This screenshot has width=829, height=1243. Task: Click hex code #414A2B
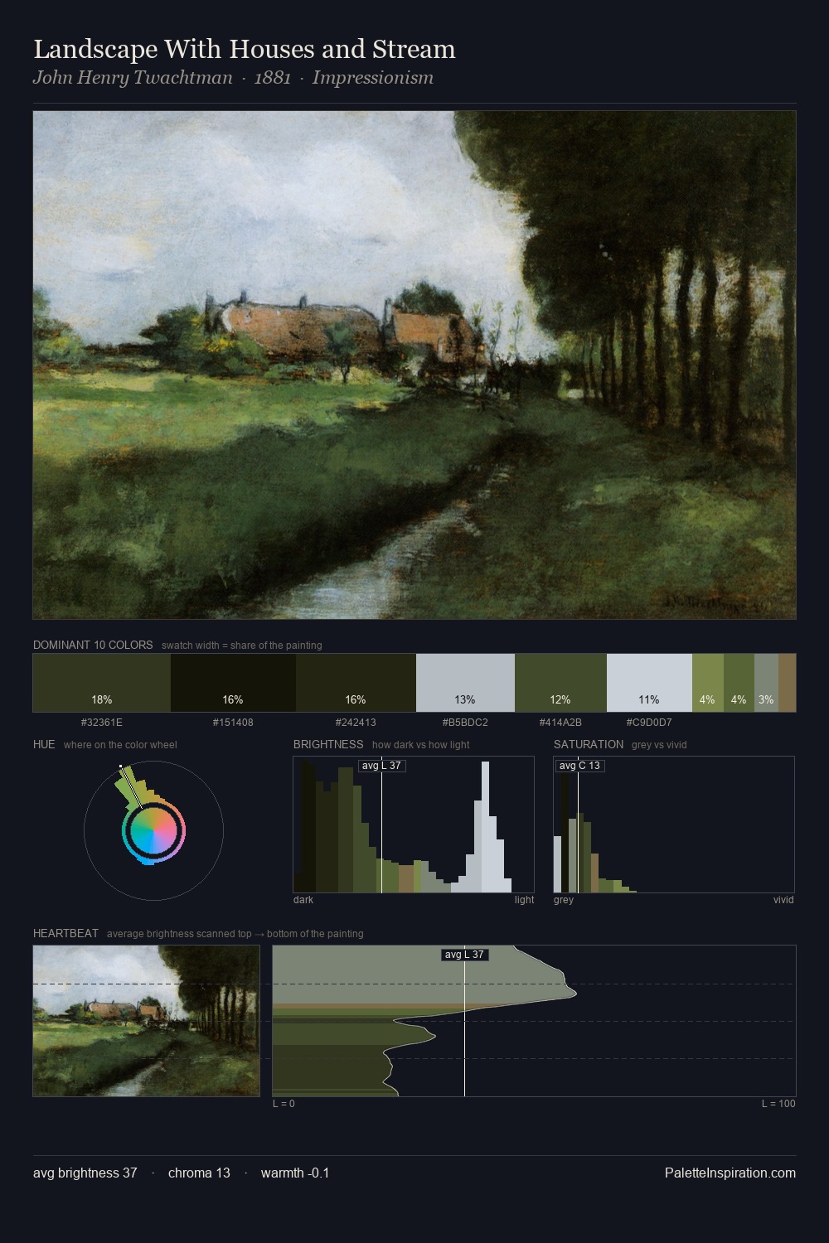[560, 723]
